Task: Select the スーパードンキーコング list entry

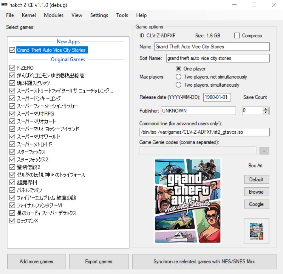Action: pyautogui.click(x=39, y=98)
